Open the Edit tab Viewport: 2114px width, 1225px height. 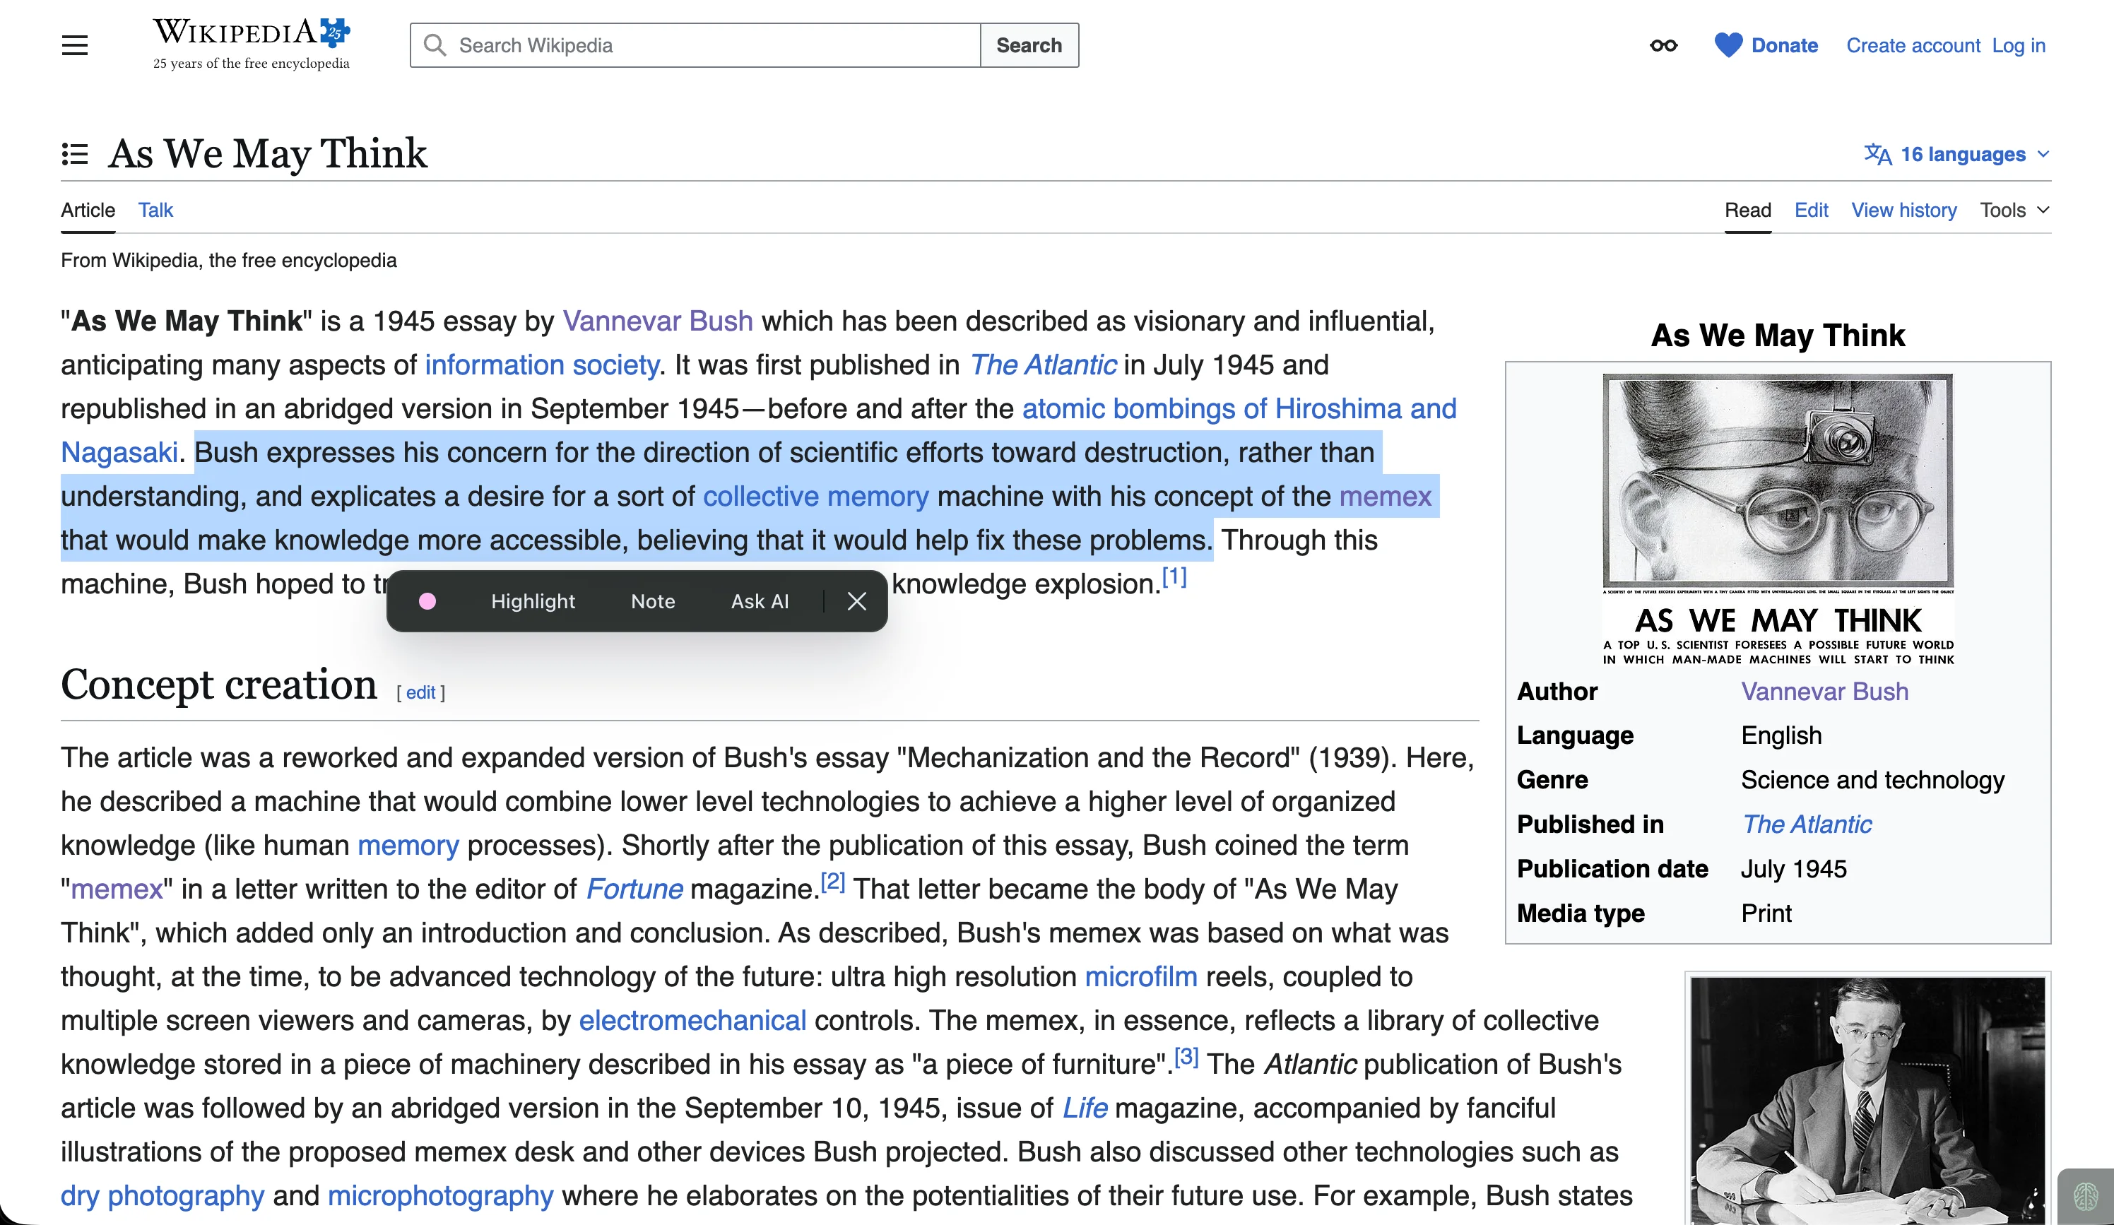[x=1811, y=210]
